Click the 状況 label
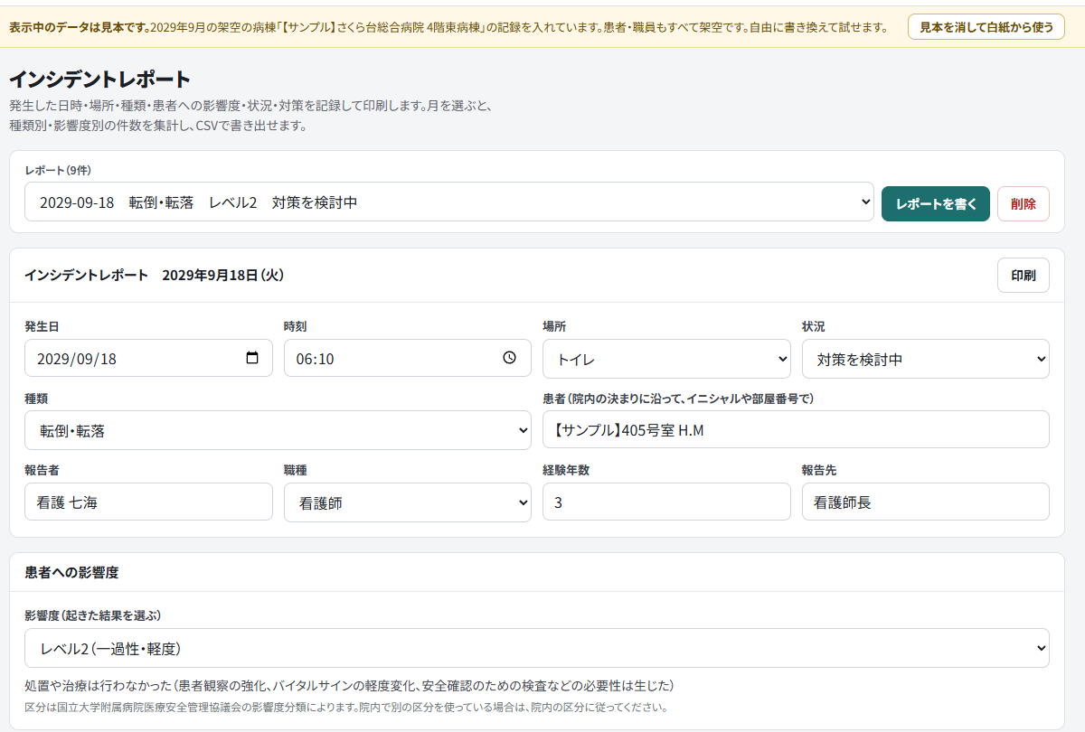Viewport: 1085px width, 732px height. click(x=814, y=326)
